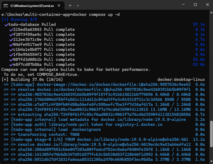Click the checkmark beside todo-database Pulled
Image resolution: width=213 pixels, height=164 pixels.
point(6,24)
